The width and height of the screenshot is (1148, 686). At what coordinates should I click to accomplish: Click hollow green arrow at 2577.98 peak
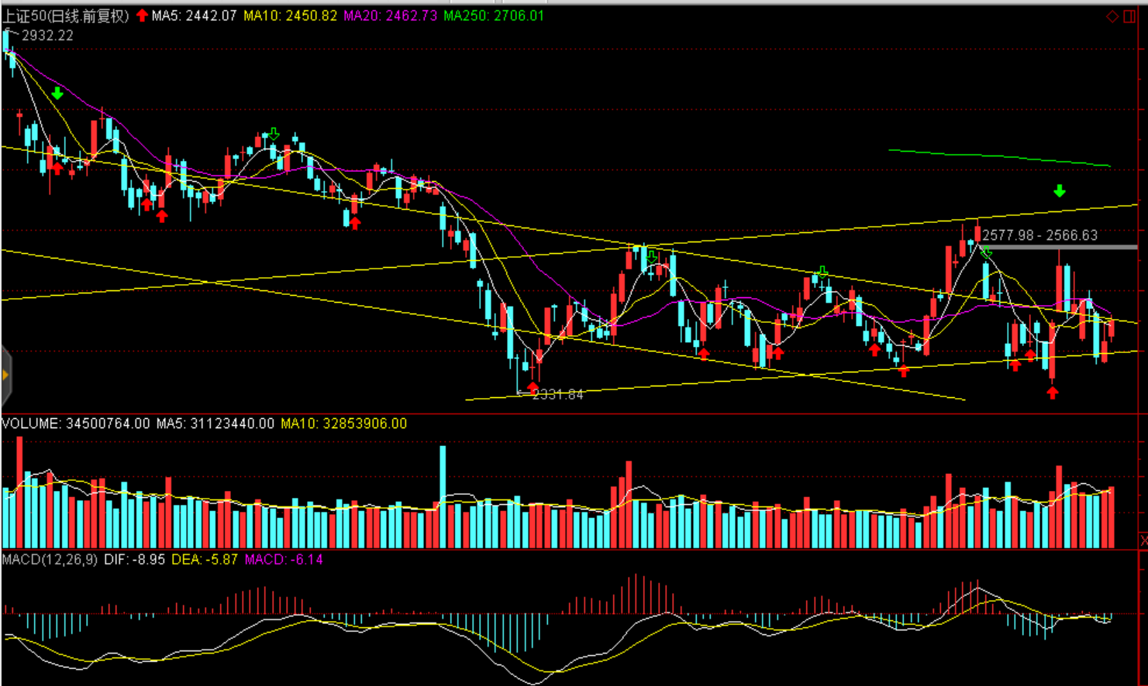(986, 252)
